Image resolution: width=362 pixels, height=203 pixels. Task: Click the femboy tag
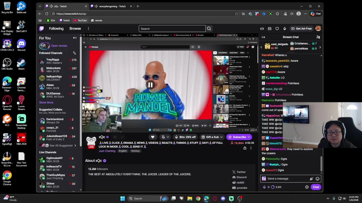135,151
